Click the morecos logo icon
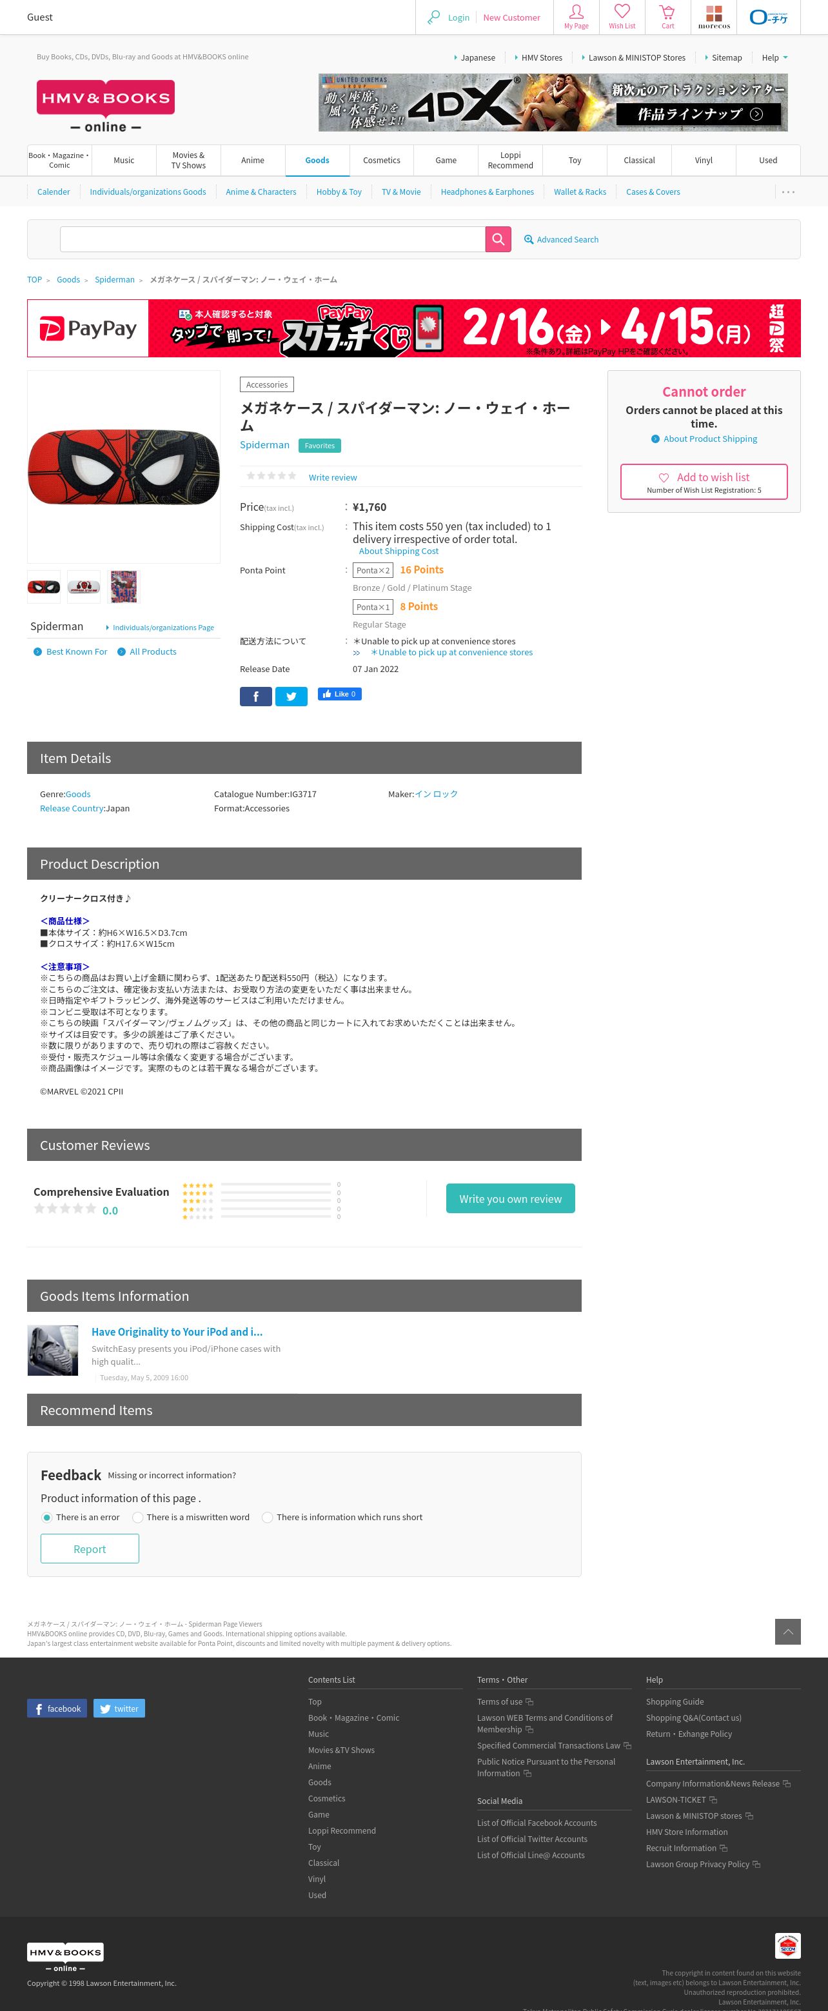 click(x=714, y=16)
